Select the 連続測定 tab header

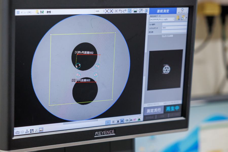tap(163, 11)
